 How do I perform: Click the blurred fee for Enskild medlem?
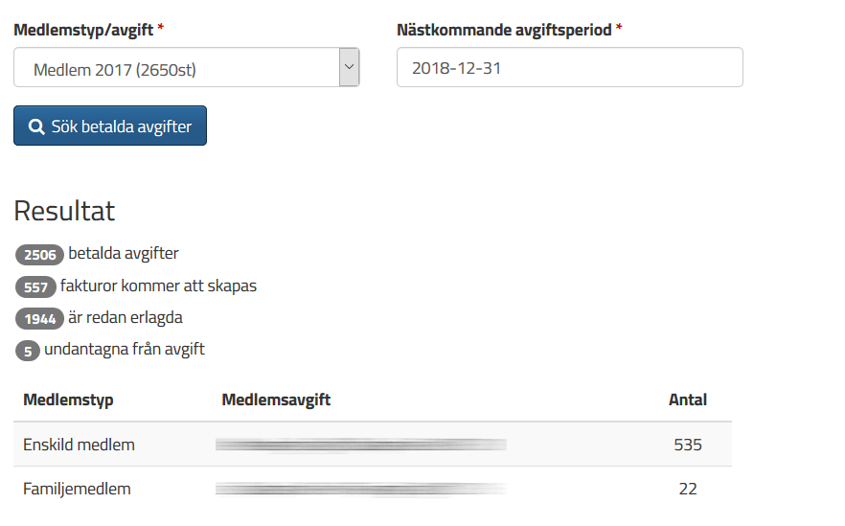[x=361, y=445]
